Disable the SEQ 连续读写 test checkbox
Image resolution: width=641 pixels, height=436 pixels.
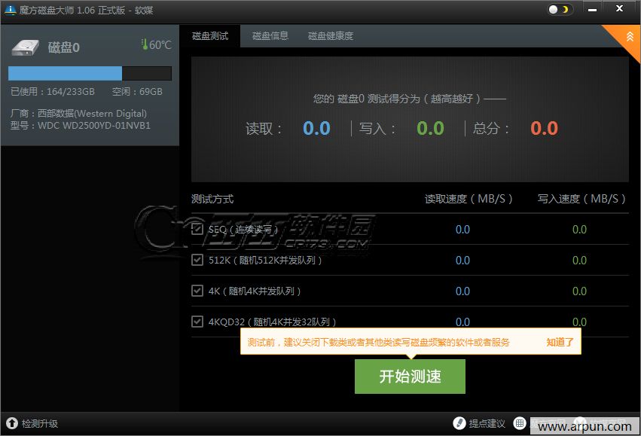coord(198,229)
